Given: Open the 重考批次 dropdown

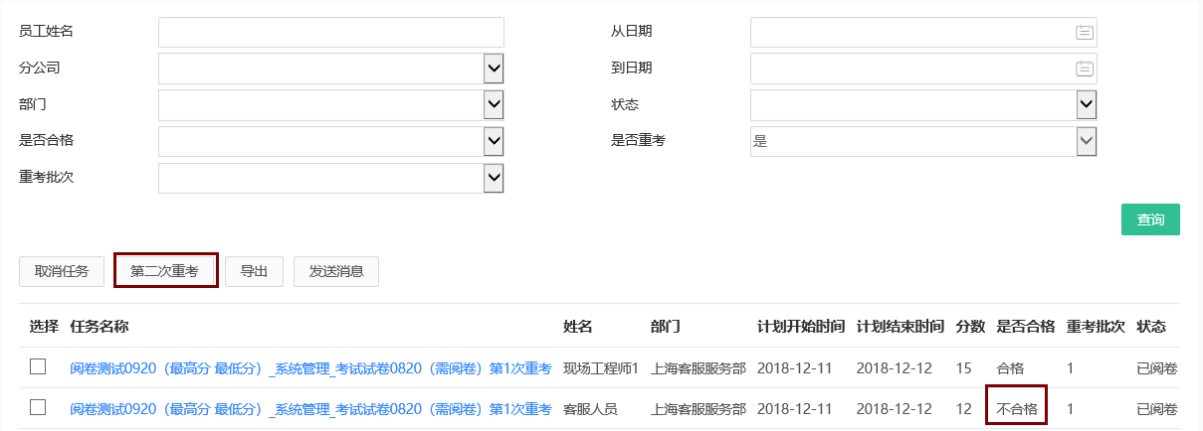Looking at the screenshot, I should pos(494,178).
